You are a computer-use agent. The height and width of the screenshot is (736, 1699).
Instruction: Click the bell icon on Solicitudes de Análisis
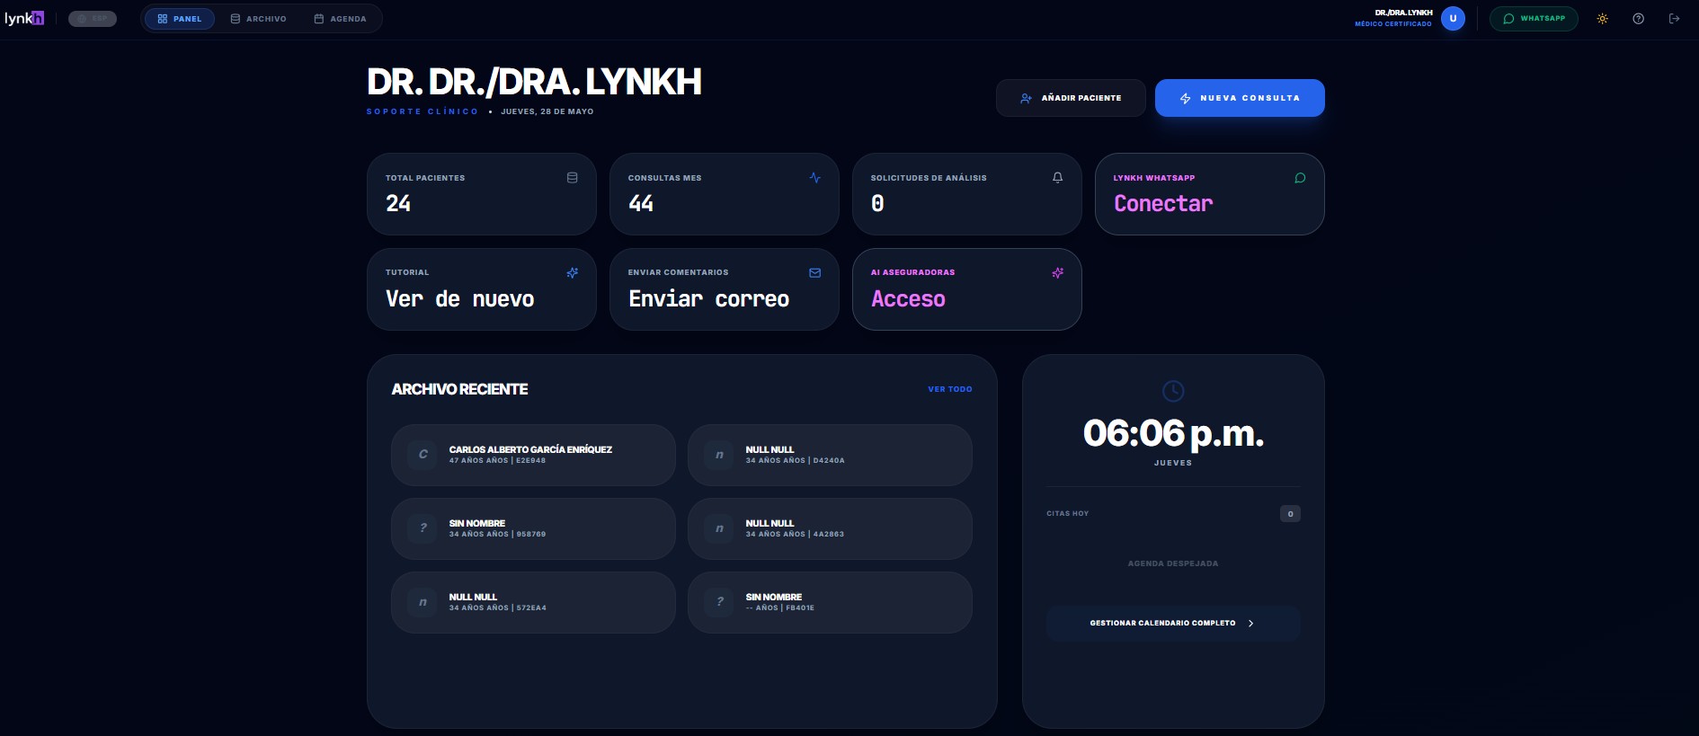[1057, 178]
